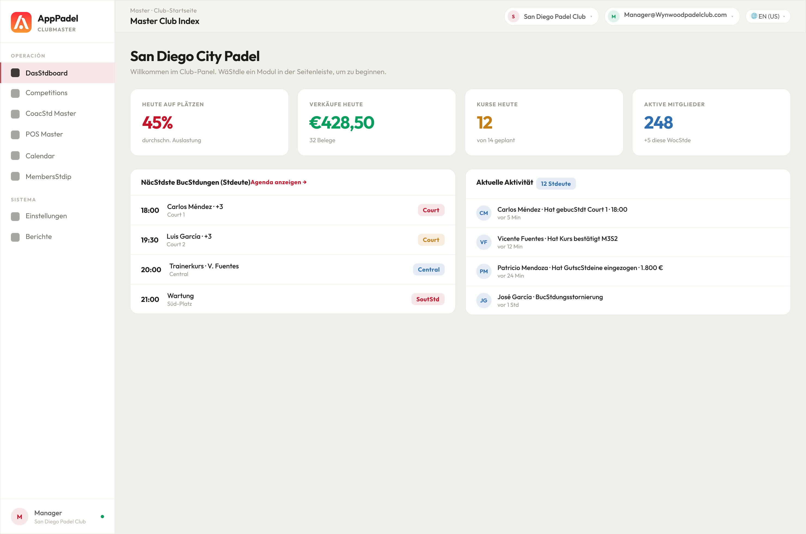The width and height of the screenshot is (806, 534).
Task: Select the 21:00 Wartung booking row
Action: tap(293, 299)
